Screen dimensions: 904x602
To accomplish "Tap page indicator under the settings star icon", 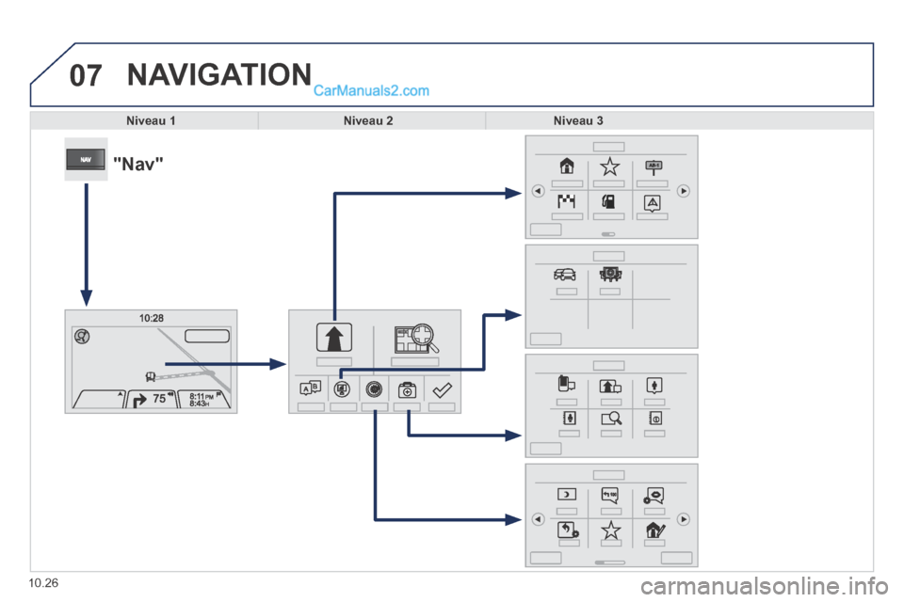I will [x=610, y=562].
